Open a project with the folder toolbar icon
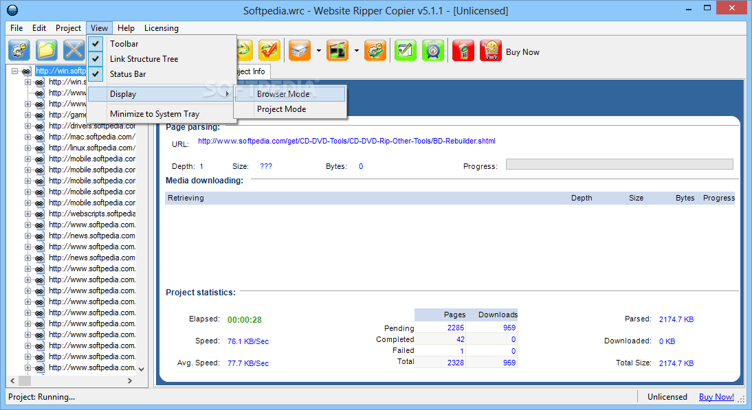The image size is (752, 410). [x=47, y=50]
